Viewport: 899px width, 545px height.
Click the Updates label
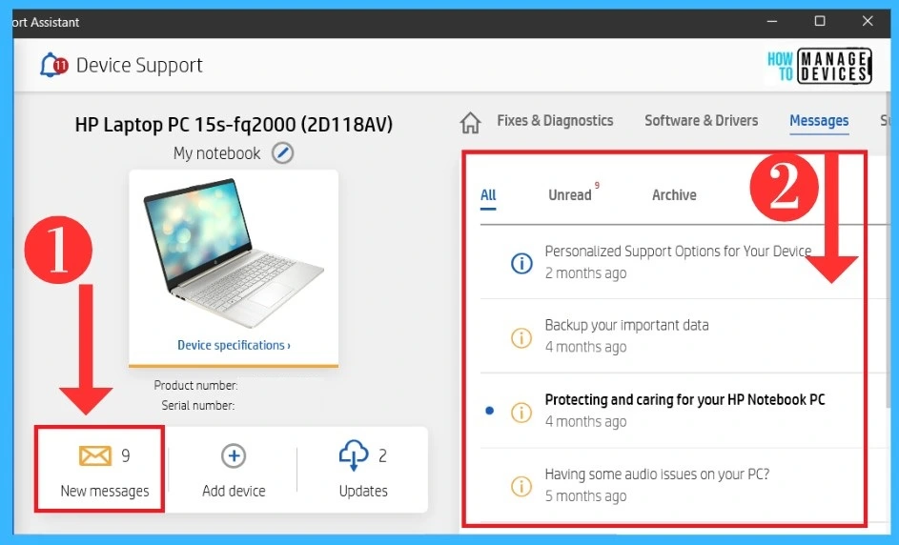(x=363, y=491)
